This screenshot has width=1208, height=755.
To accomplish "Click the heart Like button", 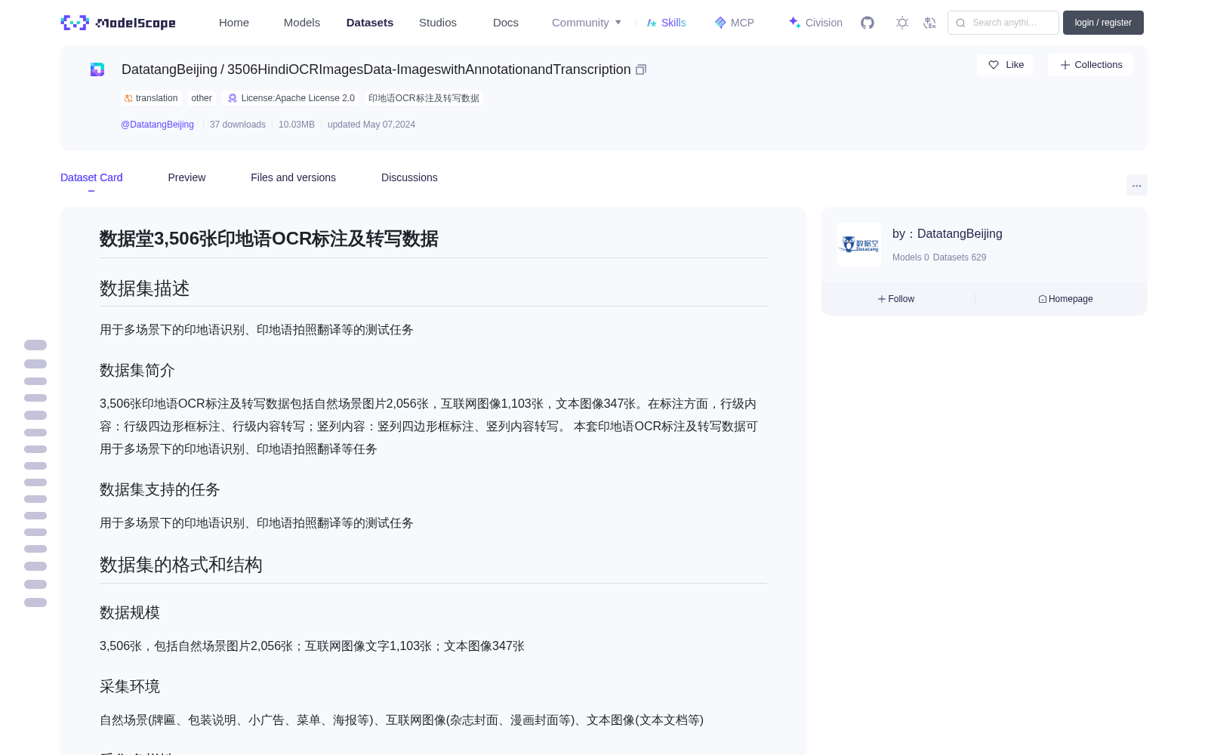I will (1006, 65).
